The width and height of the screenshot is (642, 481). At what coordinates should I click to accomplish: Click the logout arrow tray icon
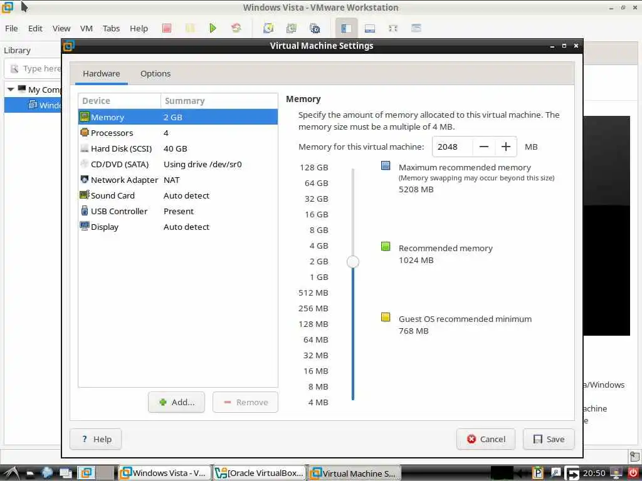pos(572,473)
